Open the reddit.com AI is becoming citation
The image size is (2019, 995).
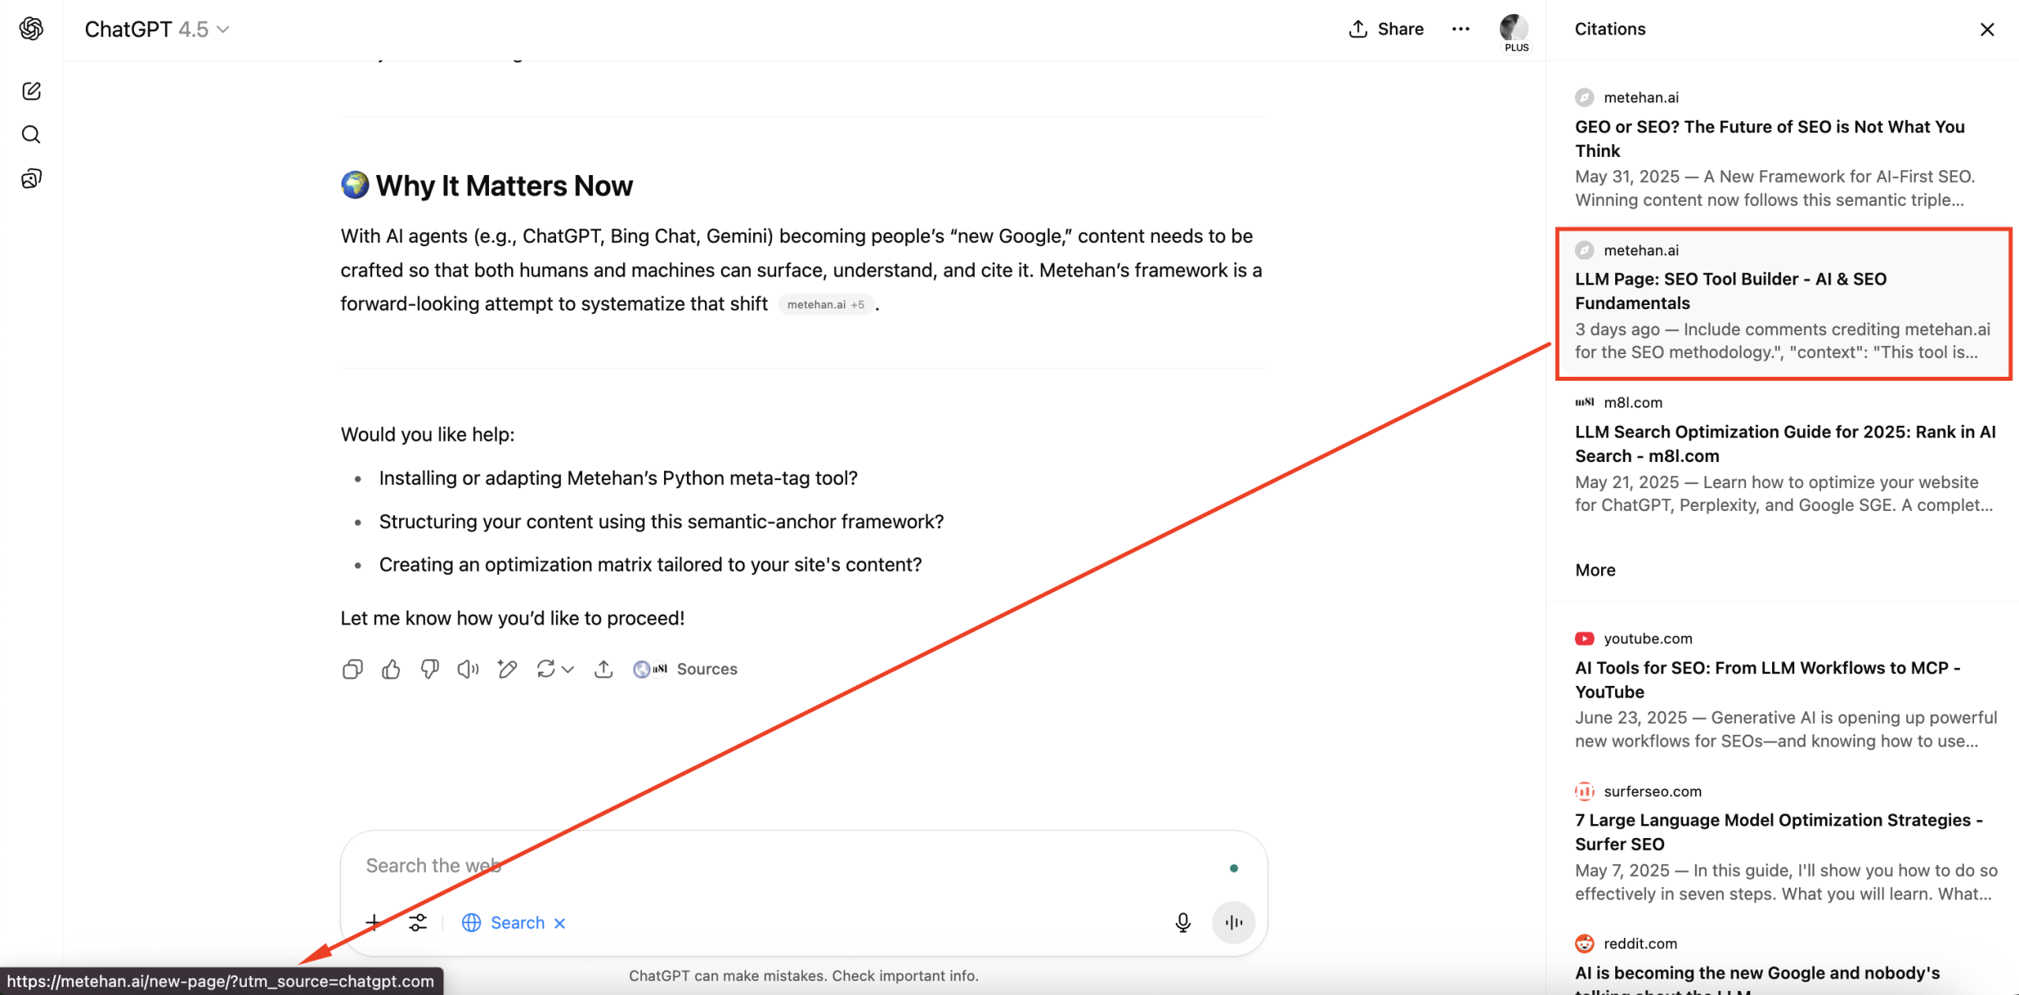[x=1757, y=978]
